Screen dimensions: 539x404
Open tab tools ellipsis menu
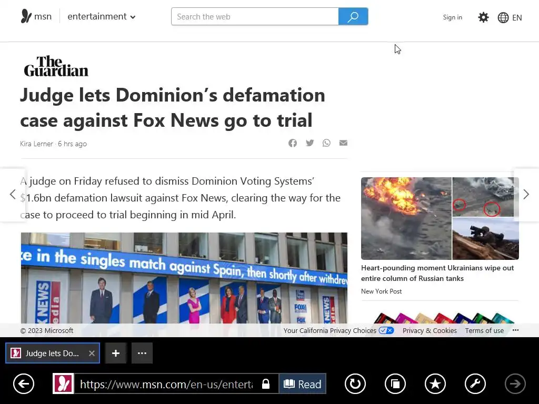[142, 353]
